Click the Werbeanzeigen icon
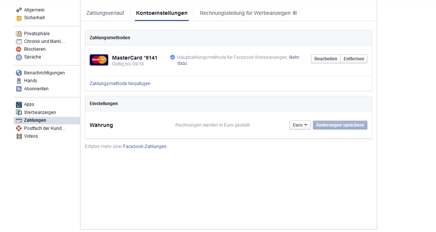 19,112
